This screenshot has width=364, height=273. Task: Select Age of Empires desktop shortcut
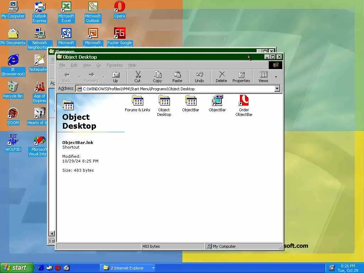coord(39,92)
